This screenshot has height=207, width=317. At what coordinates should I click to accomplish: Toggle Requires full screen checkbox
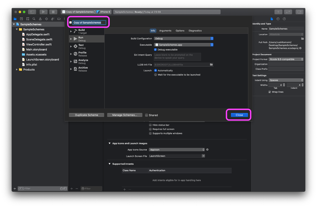(150, 129)
